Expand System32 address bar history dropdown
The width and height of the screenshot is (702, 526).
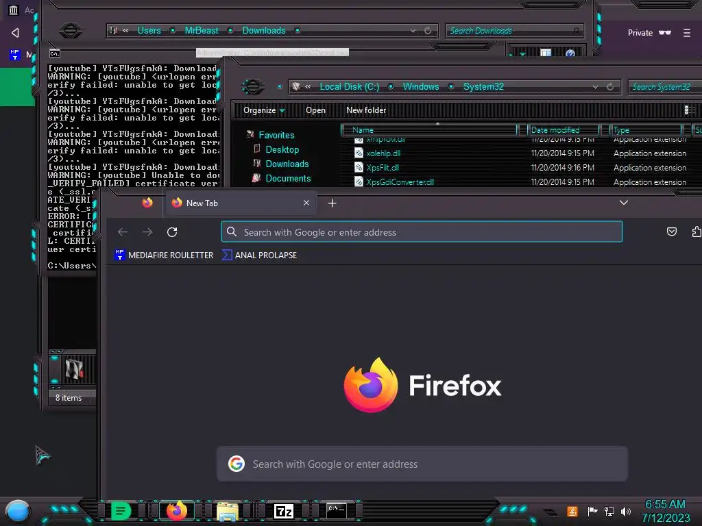point(595,87)
